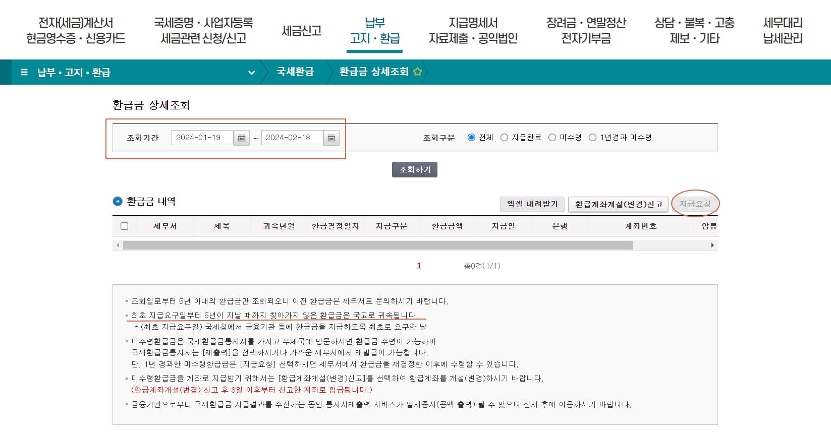Click the hamburger menu icon beside 납부·고지·환급
Screen dimensions: 831x435
pyautogui.click(x=24, y=72)
